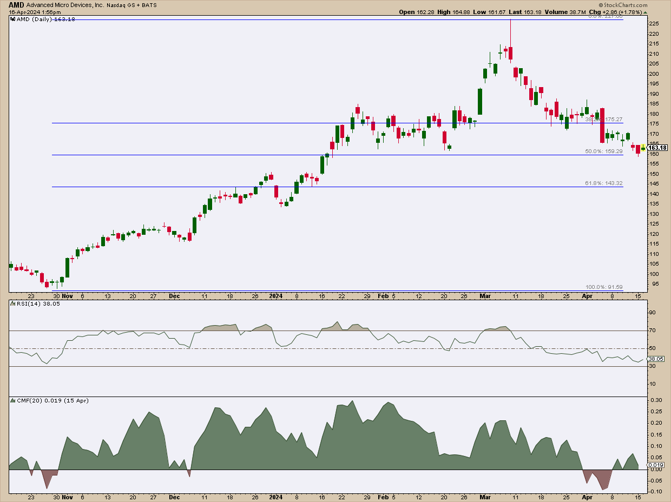Click the red negative CMF area in April
Image resolution: width=671 pixels, height=502 pixels.
tap(598, 479)
